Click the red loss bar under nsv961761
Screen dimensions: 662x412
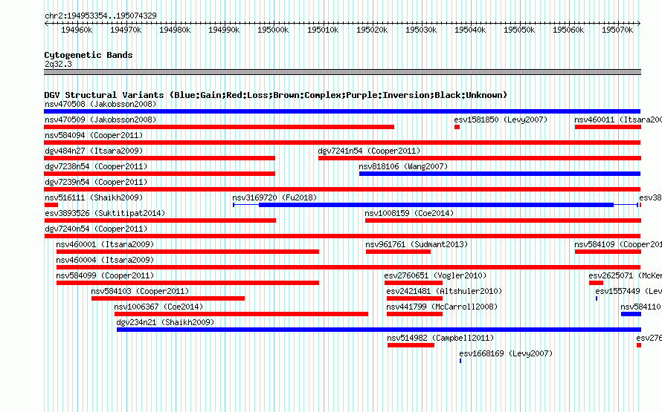398,252
